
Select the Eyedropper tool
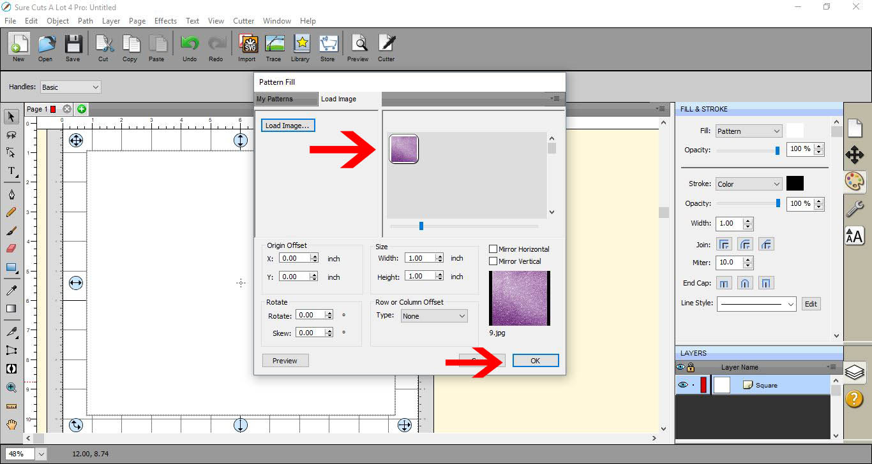point(11,290)
